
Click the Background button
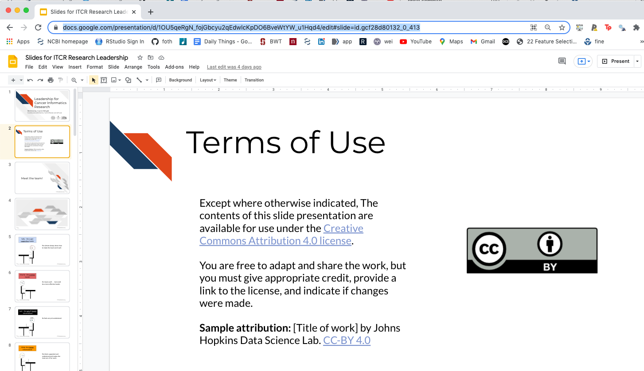click(x=180, y=80)
